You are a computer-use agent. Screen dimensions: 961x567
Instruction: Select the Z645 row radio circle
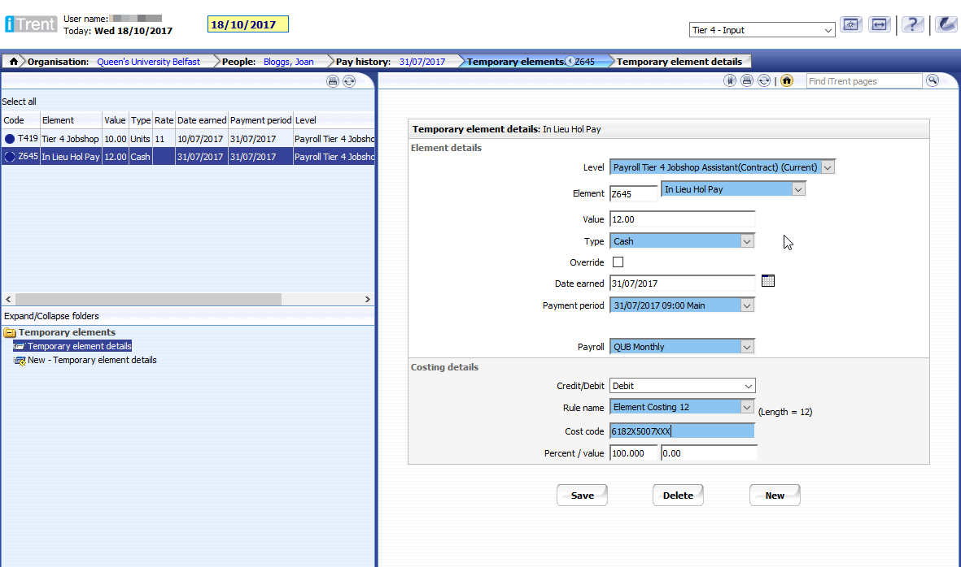(x=10, y=157)
